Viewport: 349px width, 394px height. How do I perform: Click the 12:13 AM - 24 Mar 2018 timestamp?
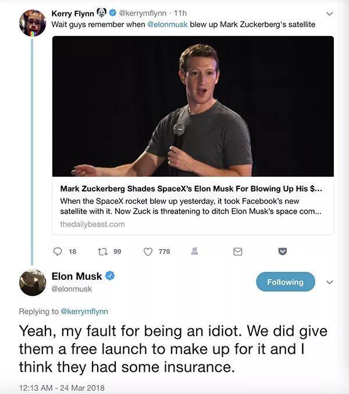62,388
